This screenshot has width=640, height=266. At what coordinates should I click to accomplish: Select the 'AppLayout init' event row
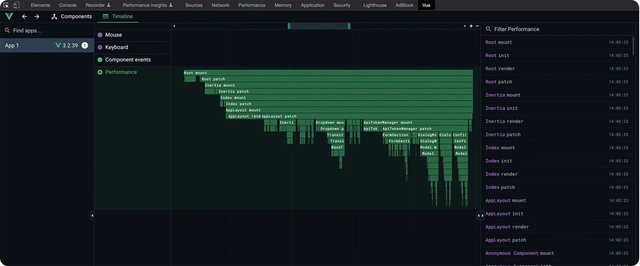click(x=556, y=214)
